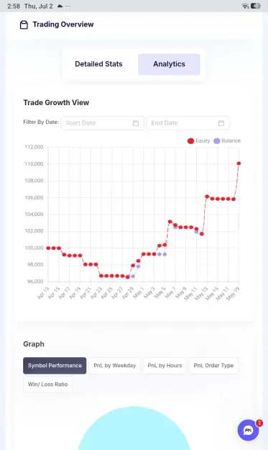The width and height of the screenshot is (268, 450).
Task: Open the Start Date calendar icon
Action: [136, 123]
